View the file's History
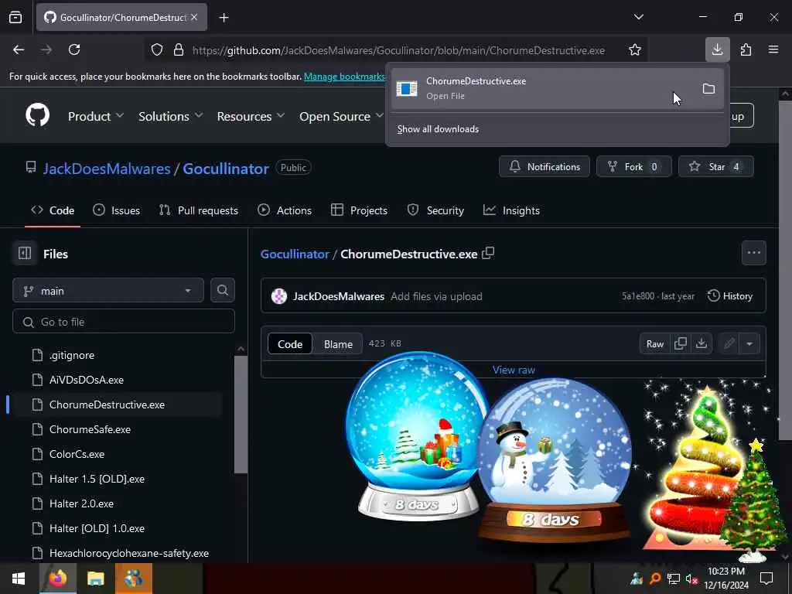This screenshot has width=792, height=594. 730,296
